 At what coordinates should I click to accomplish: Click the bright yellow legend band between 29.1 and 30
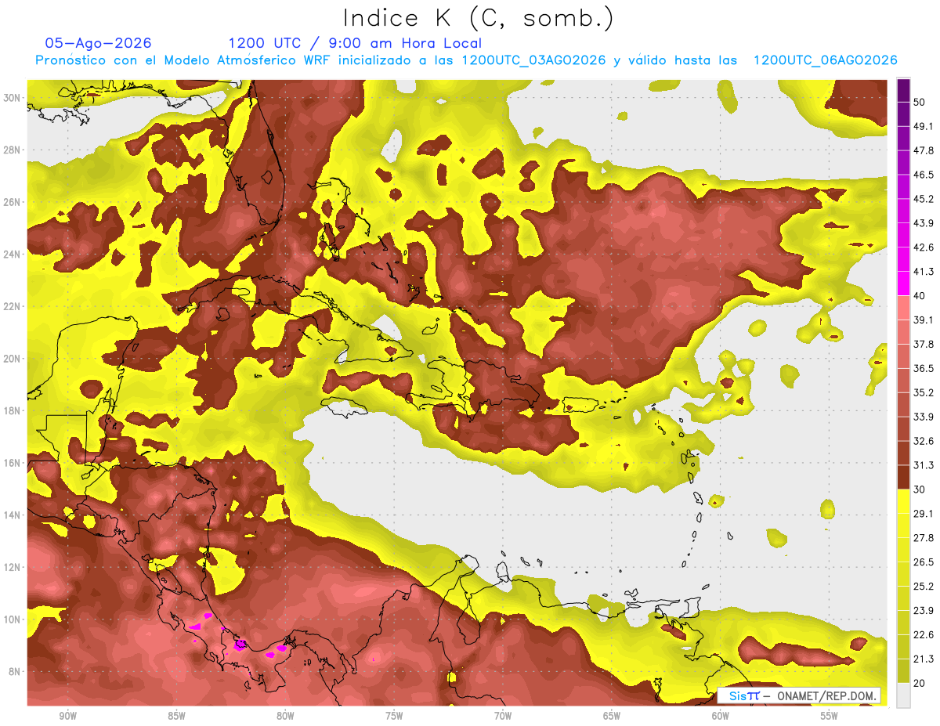coord(903,501)
